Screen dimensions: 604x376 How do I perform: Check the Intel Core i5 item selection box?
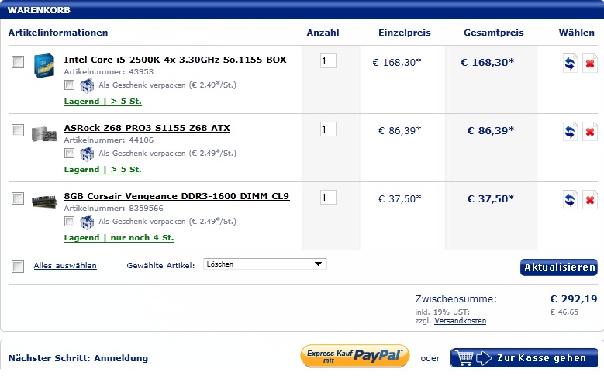pos(18,62)
